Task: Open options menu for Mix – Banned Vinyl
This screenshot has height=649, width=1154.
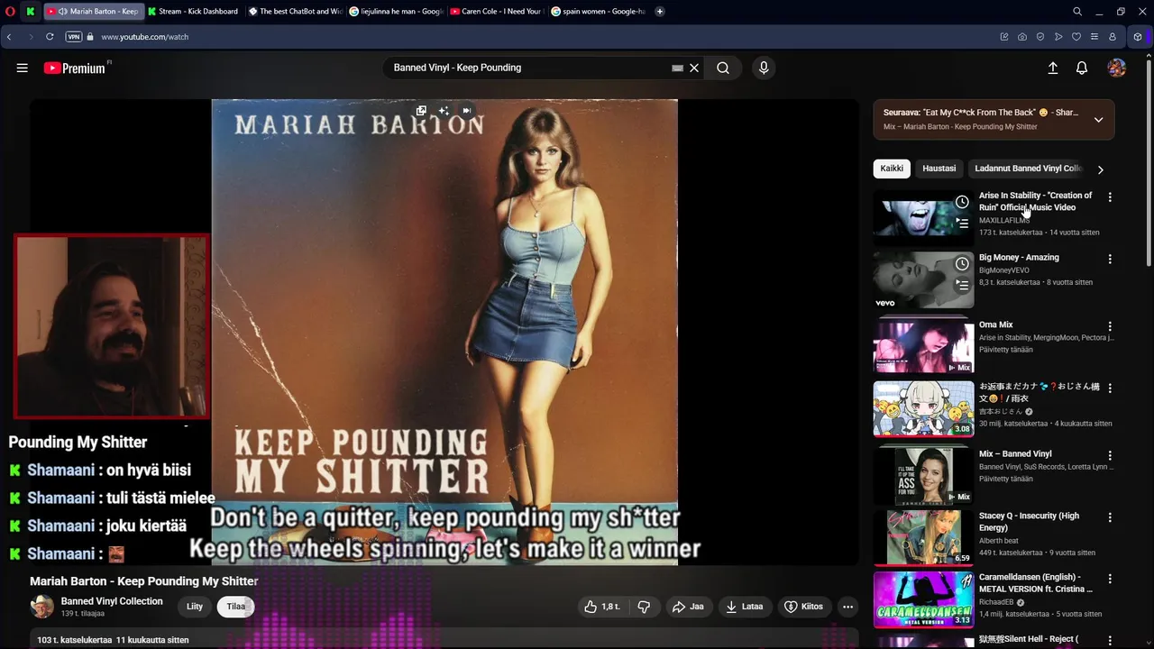Action: point(1110,455)
